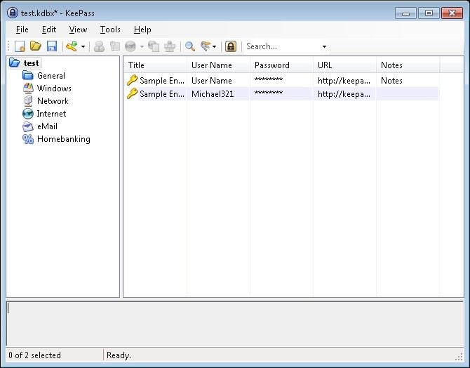The image size is (470, 368).
Task: Open the View menu
Action: click(x=78, y=29)
